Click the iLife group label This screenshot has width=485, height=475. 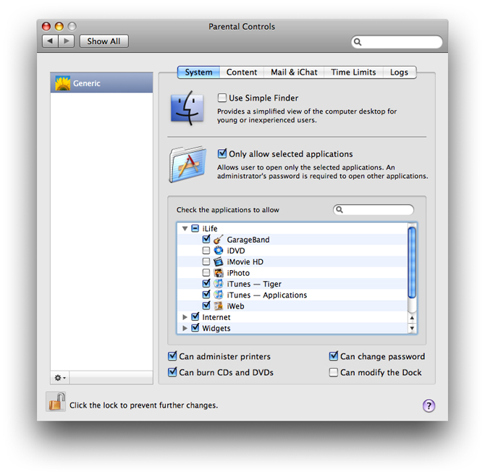210,228
